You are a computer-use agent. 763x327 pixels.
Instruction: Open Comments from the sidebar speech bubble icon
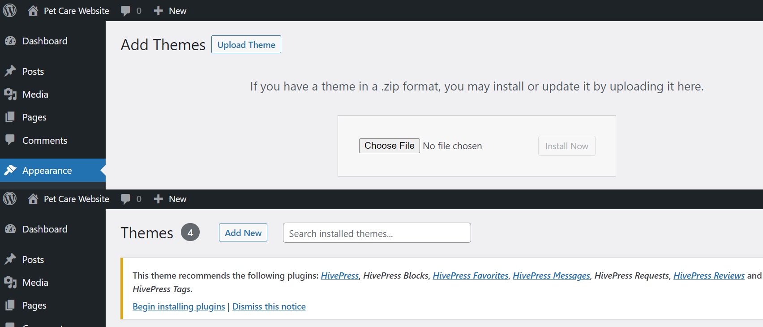(x=10, y=140)
